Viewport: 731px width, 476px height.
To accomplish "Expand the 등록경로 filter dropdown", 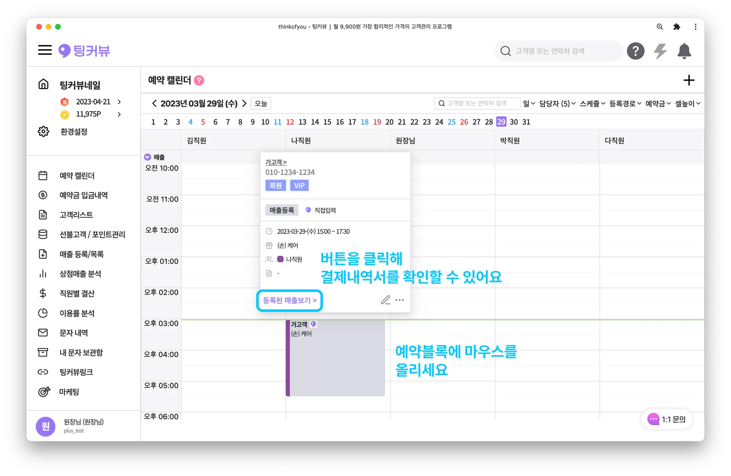I will coord(625,104).
